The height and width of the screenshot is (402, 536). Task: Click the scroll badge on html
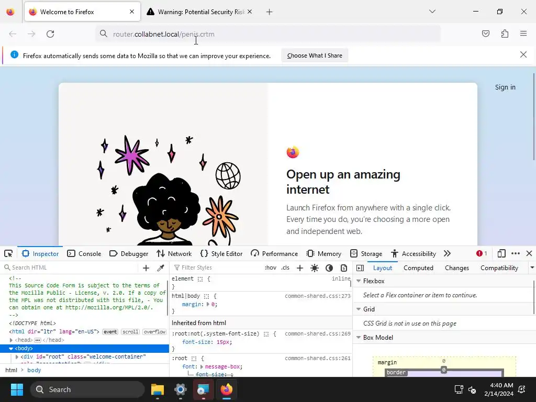pos(130,332)
